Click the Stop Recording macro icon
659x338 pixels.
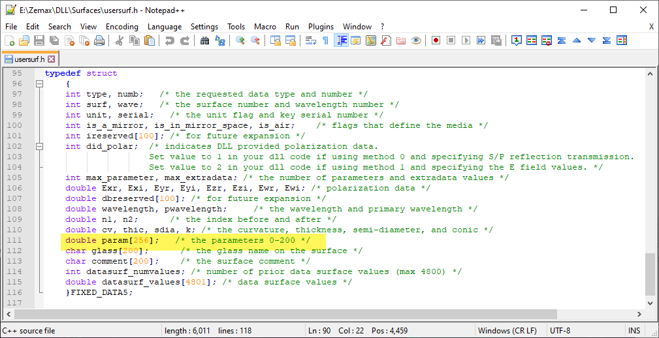[x=451, y=40]
